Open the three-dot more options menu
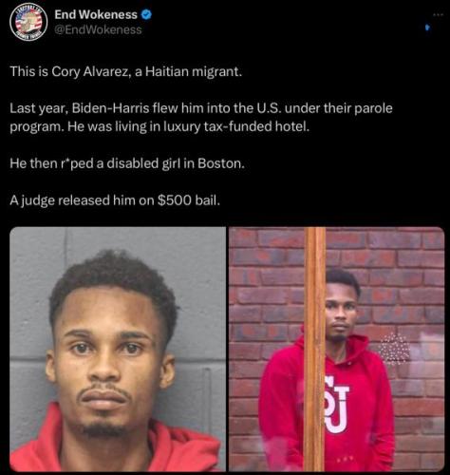450x475 pixels. tap(437, 14)
